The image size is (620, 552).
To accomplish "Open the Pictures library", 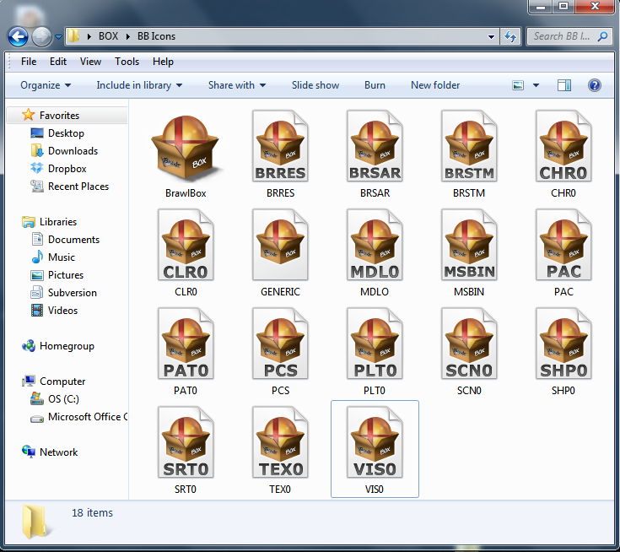I will (x=66, y=275).
